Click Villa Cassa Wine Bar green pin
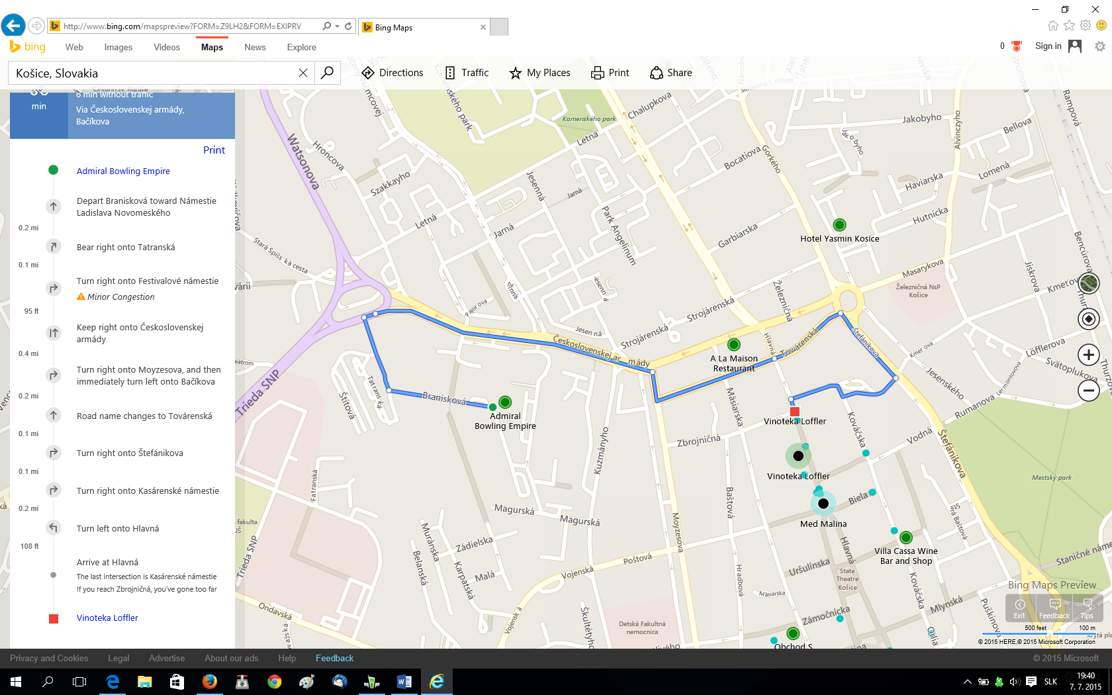The height and width of the screenshot is (695, 1112). click(906, 537)
